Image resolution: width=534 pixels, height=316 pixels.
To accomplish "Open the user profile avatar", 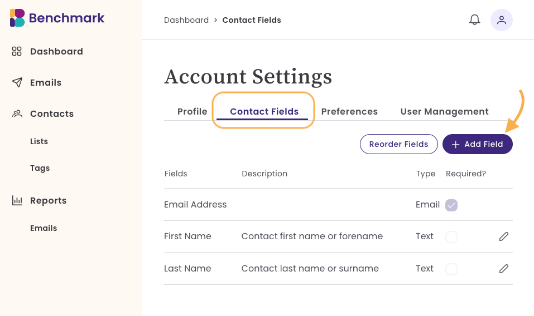I will [x=501, y=20].
